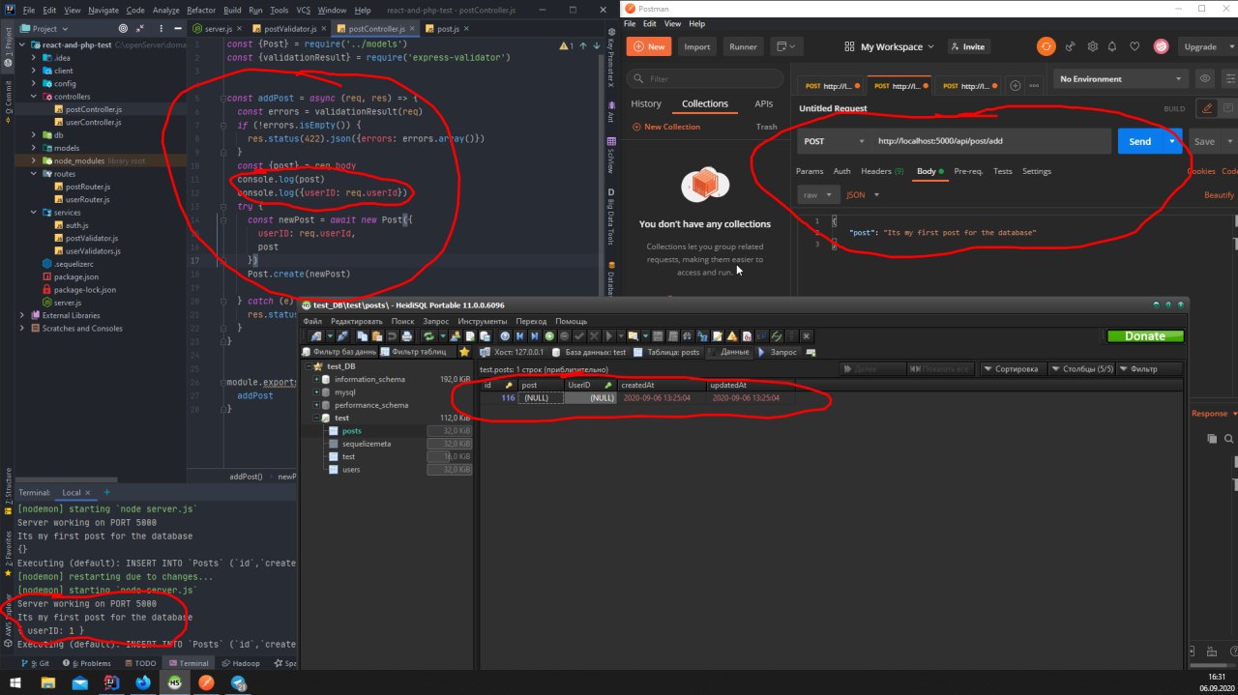Click Invite button in Postman
1238x695 pixels.
click(x=967, y=46)
